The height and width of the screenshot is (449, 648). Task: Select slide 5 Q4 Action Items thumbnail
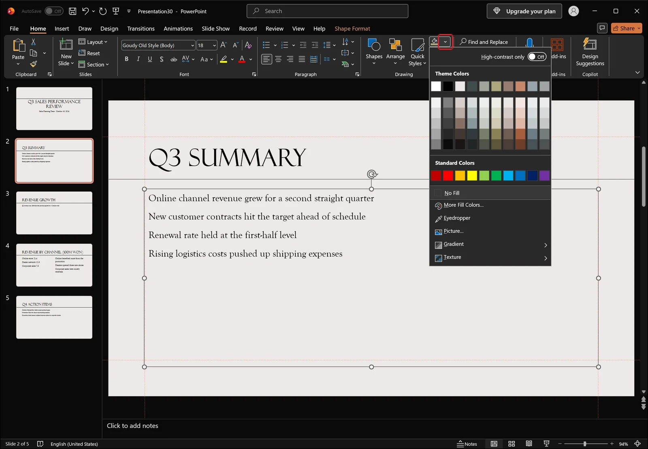coord(54,318)
